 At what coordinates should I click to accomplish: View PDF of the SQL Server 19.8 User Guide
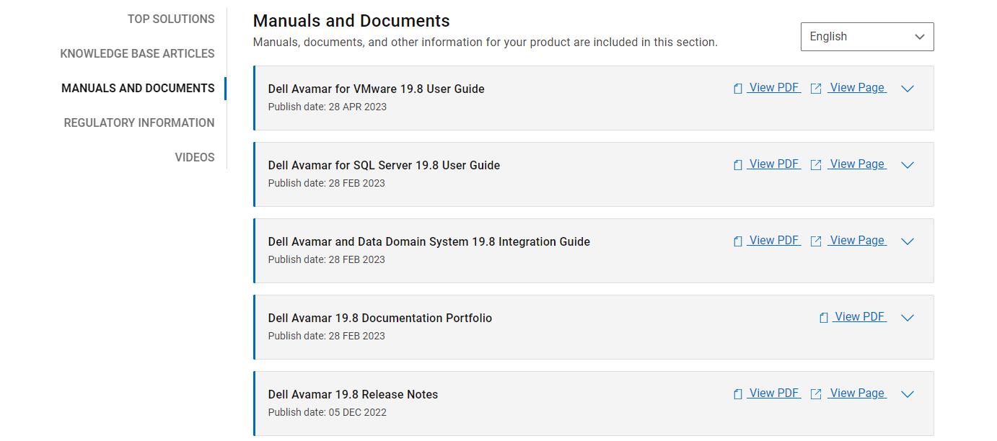click(774, 164)
